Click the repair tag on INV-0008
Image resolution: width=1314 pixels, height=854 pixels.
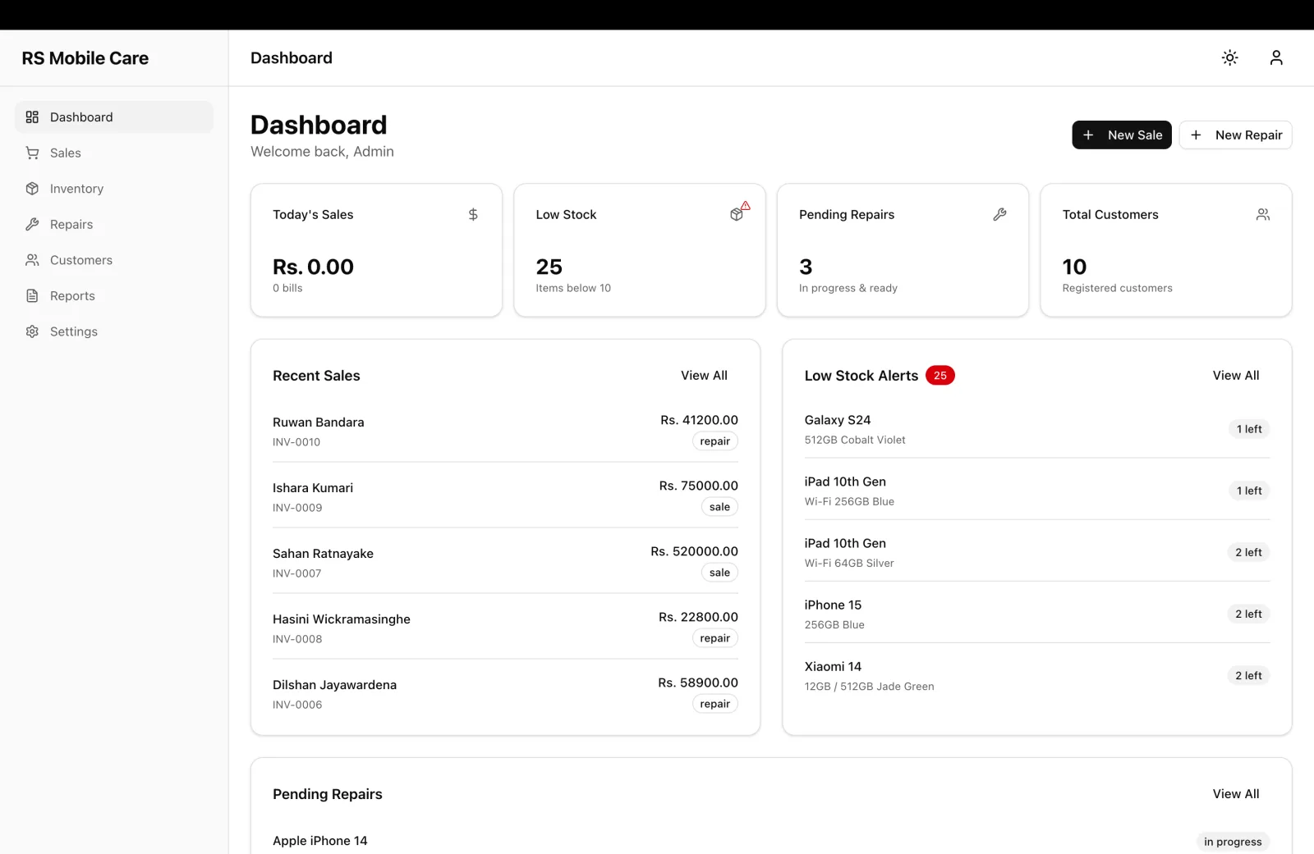point(714,638)
